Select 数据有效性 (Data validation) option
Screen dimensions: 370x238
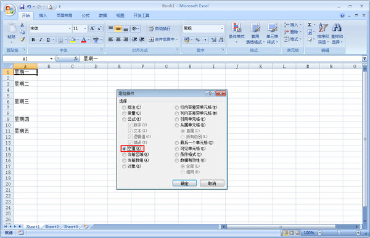(x=177, y=160)
